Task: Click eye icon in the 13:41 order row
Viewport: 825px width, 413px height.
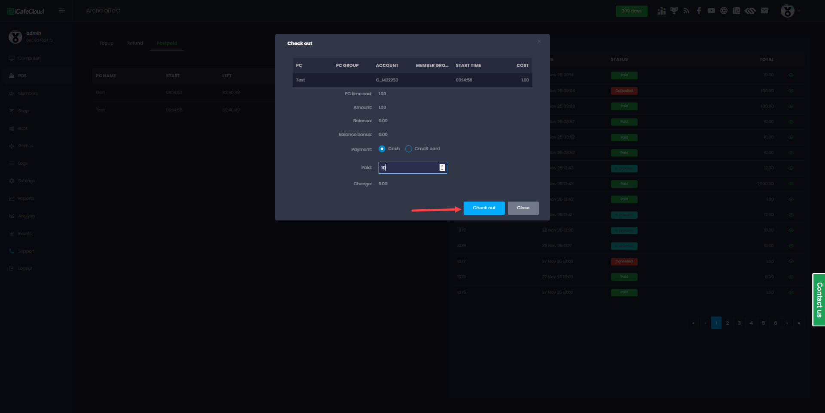Action: [791, 215]
